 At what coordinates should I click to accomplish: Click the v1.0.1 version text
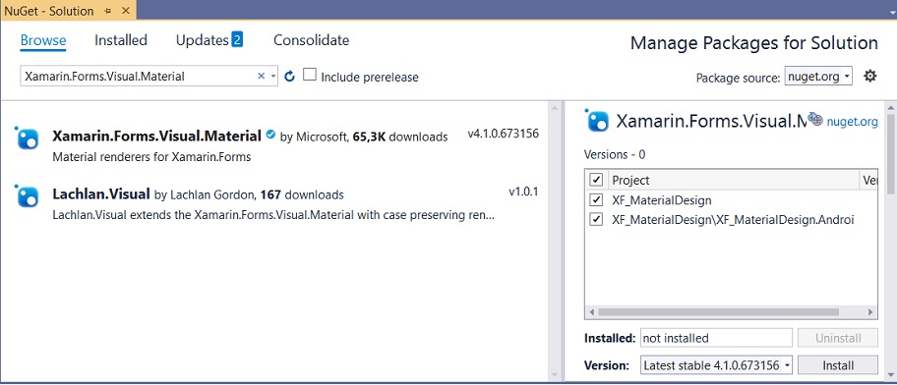pyautogui.click(x=523, y=192)
